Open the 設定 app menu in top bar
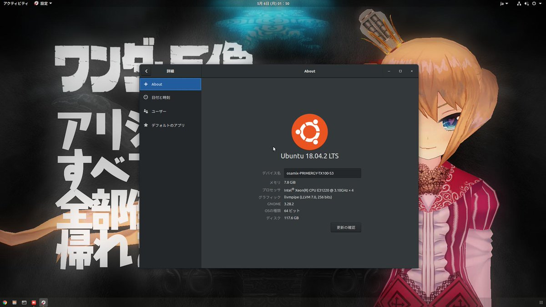546x307 pixels. (43, 3)
